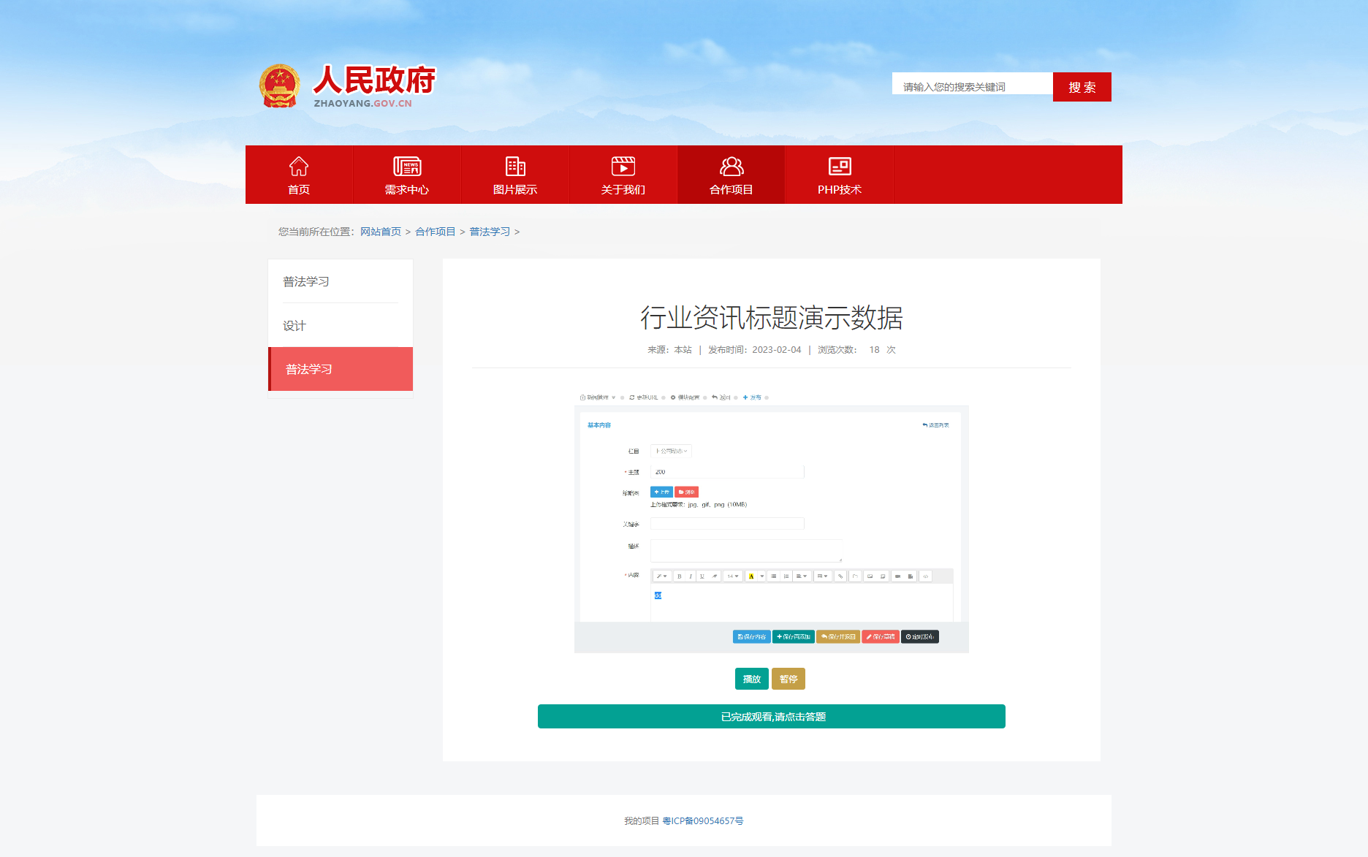
Task: Click the PHP技术 monitor icon
Action: coord(839,167)
